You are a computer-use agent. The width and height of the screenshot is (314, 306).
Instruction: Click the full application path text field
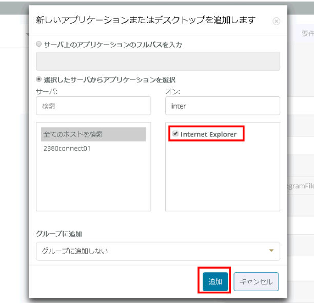click(158, 61)
